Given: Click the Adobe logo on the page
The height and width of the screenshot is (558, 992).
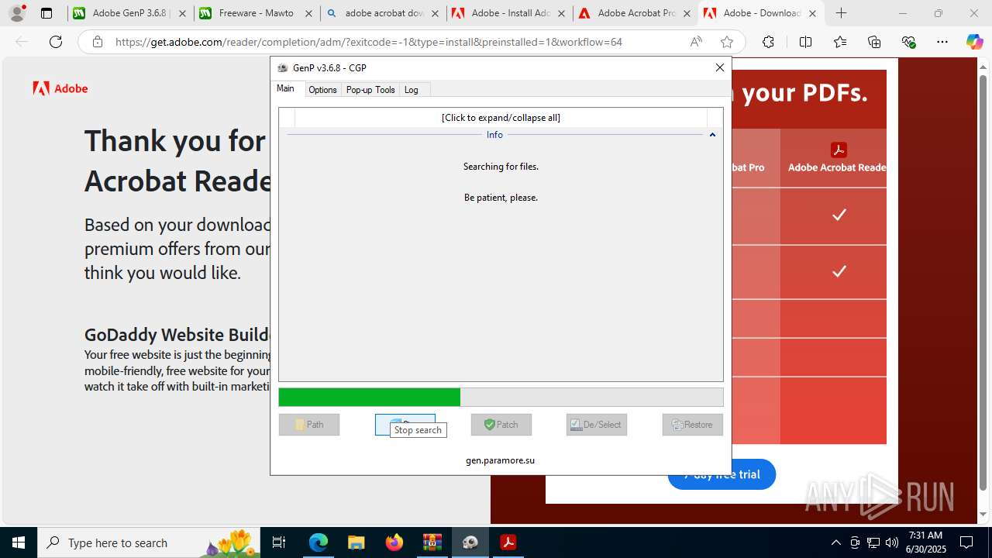Looking at the screenshot, I should point(60,88).
